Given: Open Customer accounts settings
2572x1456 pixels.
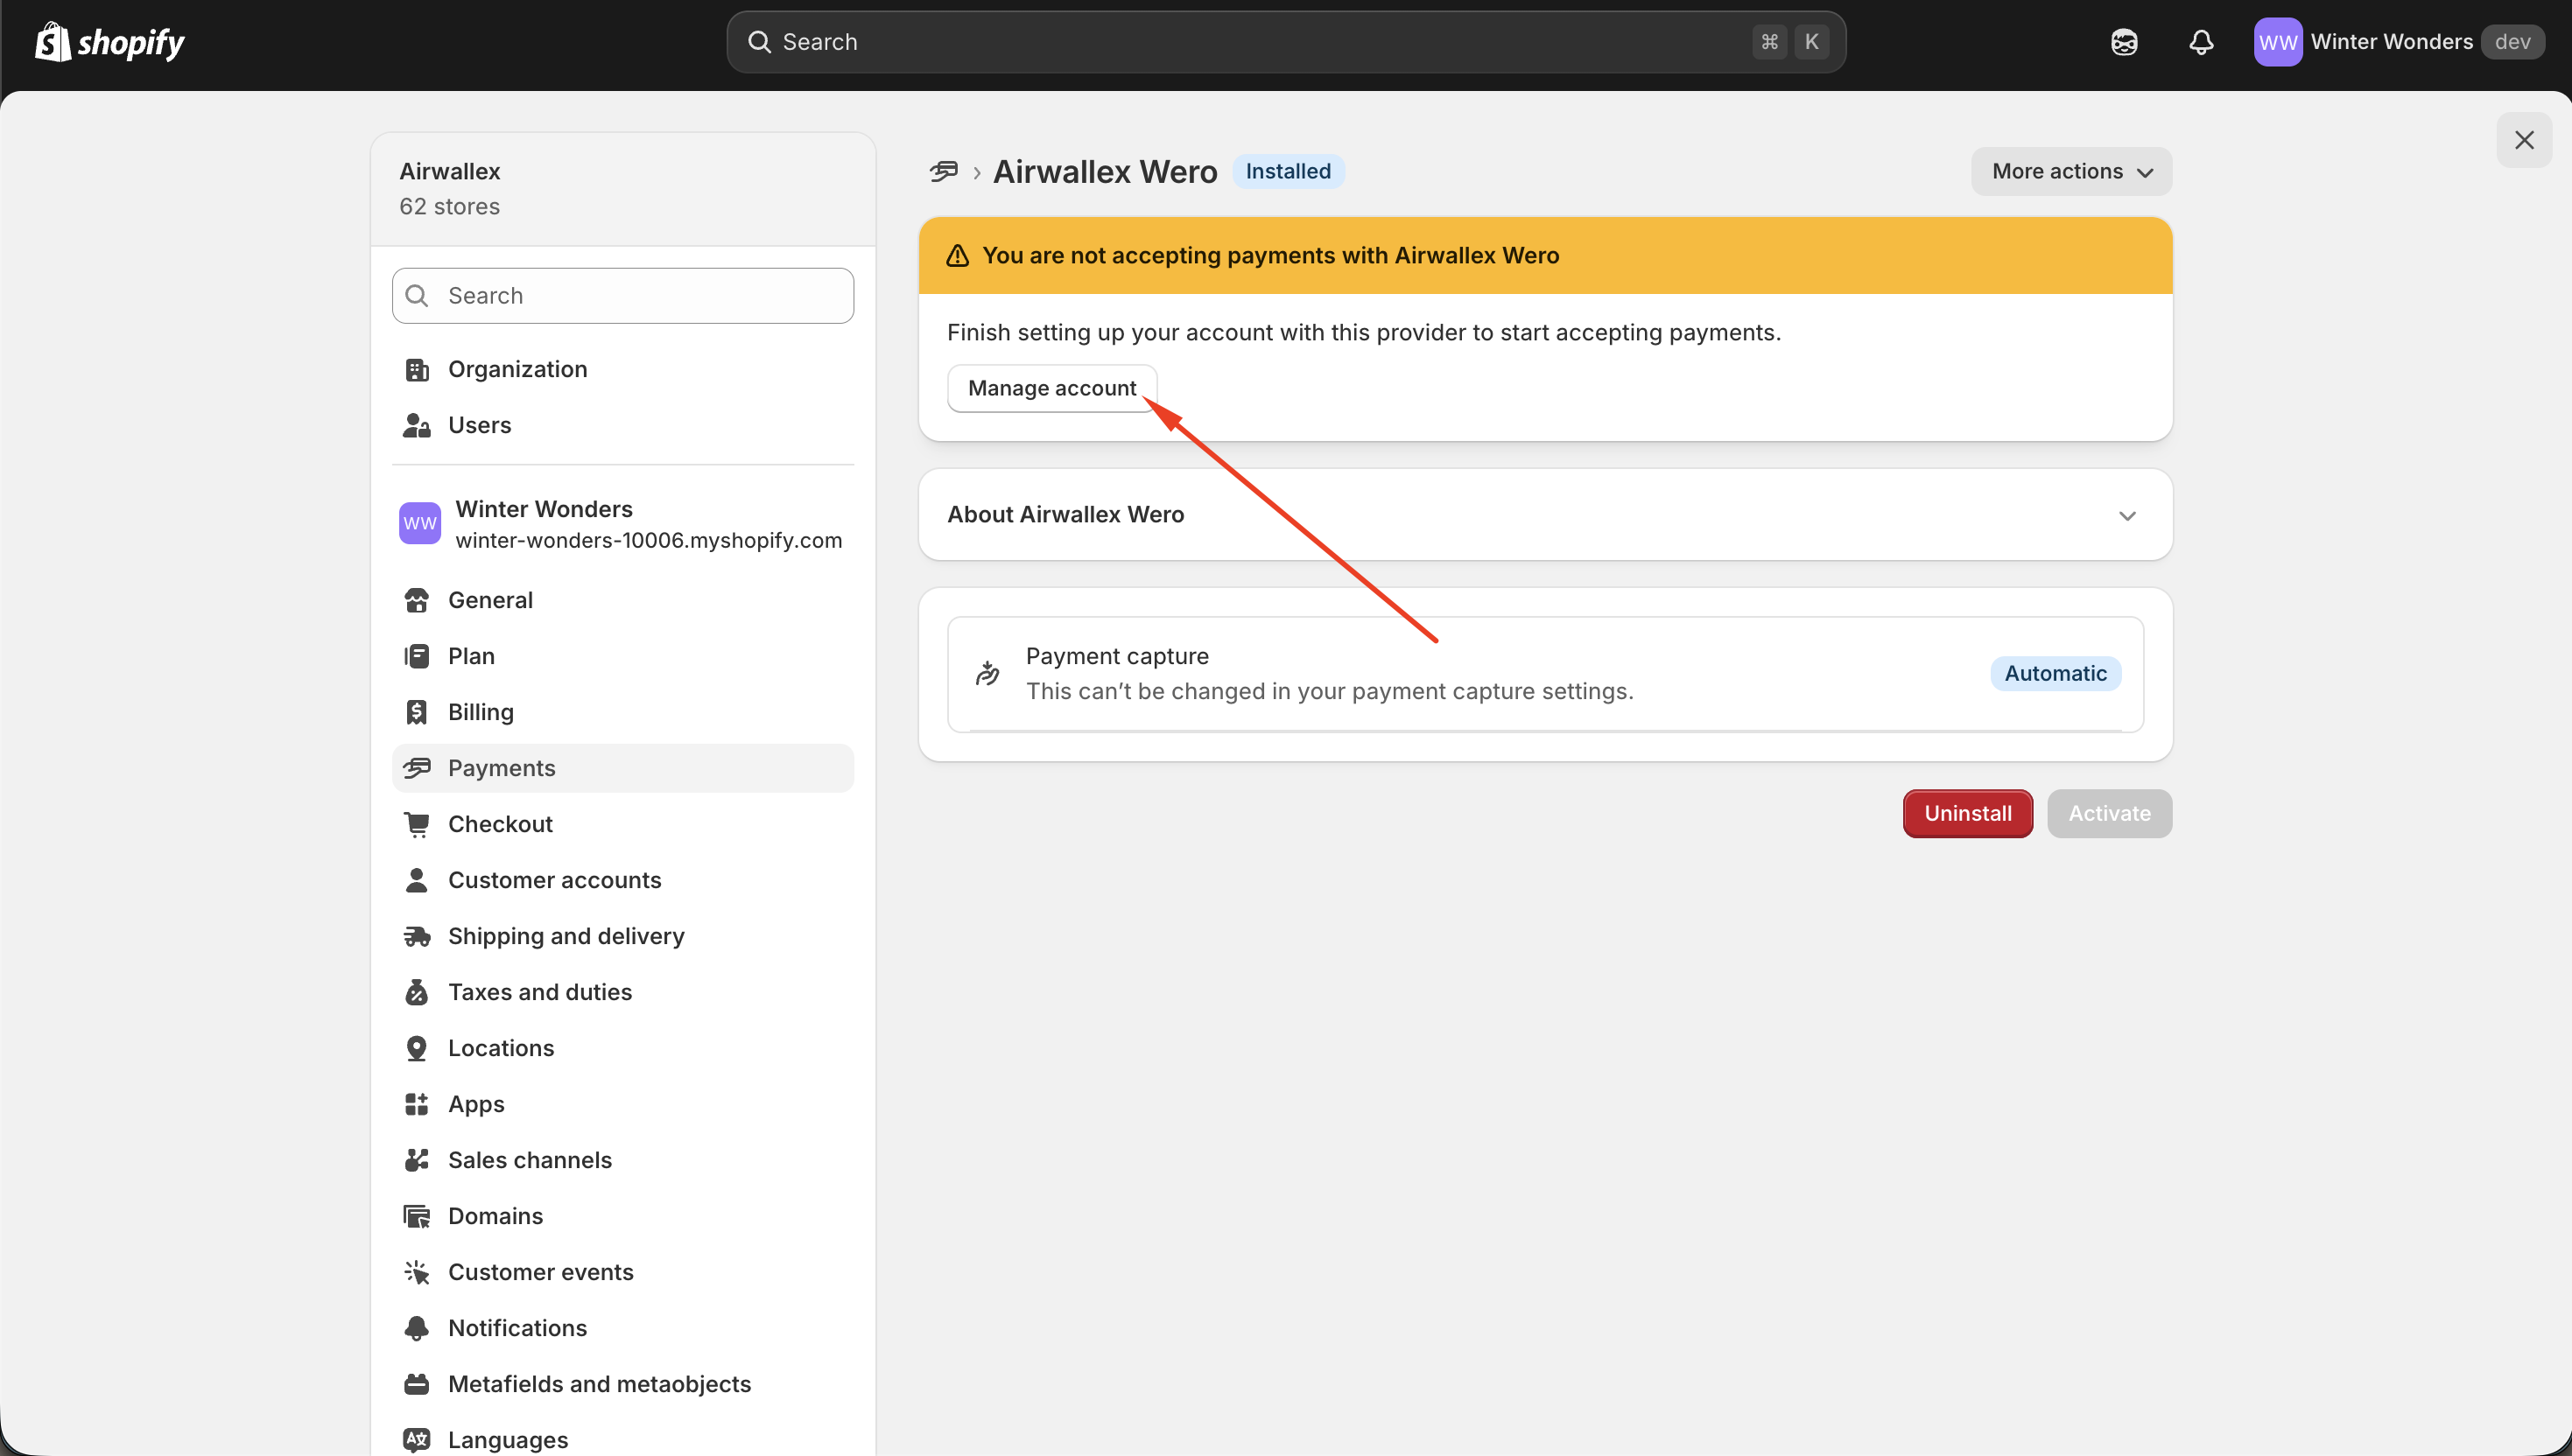Looking at the screenshot, I should click(x=622, y=880).
